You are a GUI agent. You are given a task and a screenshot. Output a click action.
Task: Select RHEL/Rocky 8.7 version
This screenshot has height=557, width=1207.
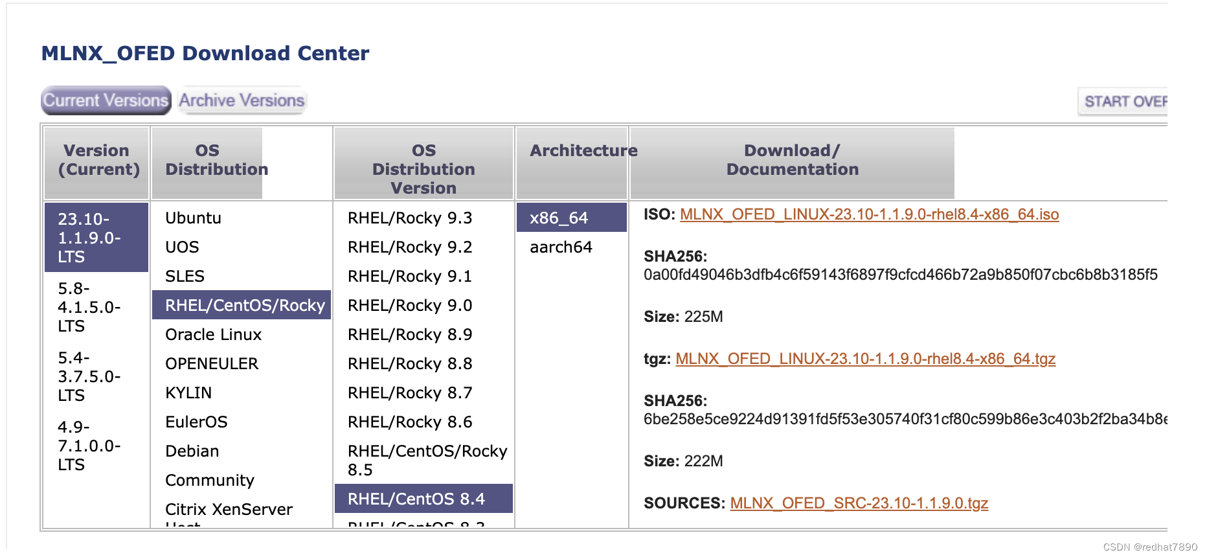click(x=423, y=392)
